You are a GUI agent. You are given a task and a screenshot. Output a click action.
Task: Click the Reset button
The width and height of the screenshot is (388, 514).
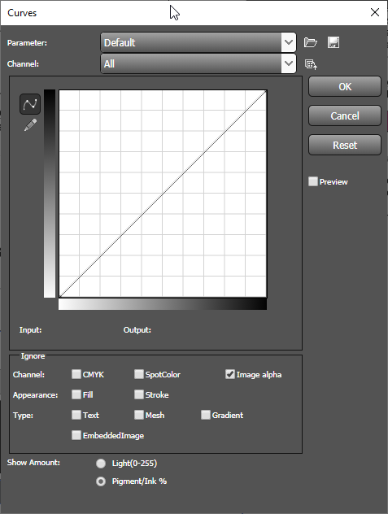pos(345,145)
